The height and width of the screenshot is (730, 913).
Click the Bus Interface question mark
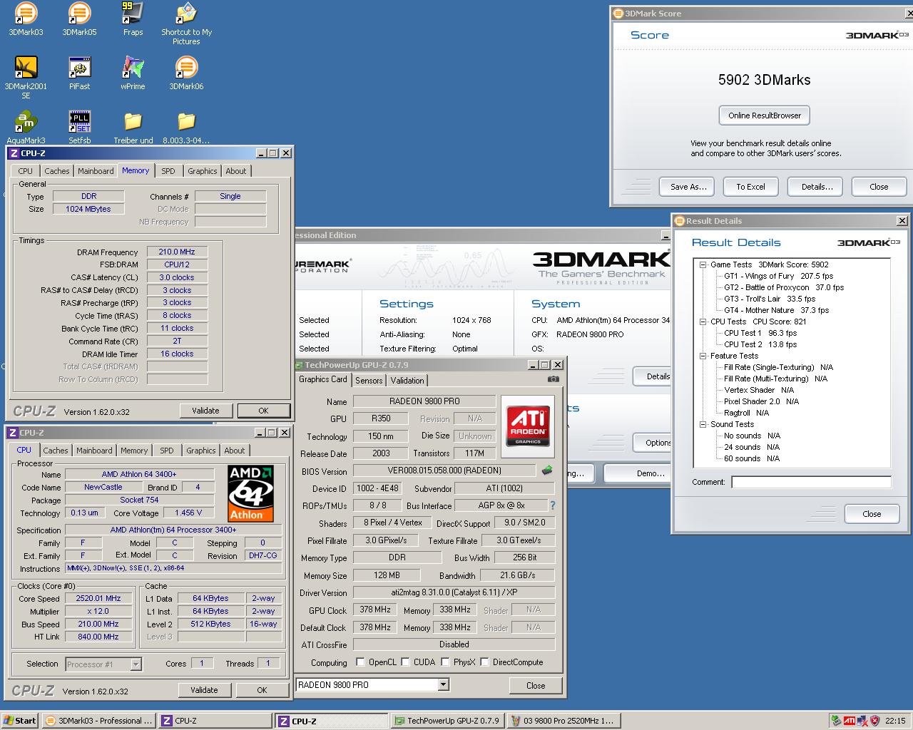pyautogui.click(x=552, y=505)
